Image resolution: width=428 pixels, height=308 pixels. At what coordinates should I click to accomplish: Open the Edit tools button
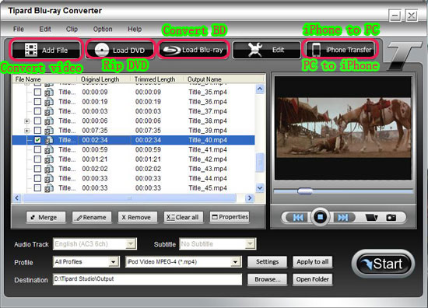266,50
